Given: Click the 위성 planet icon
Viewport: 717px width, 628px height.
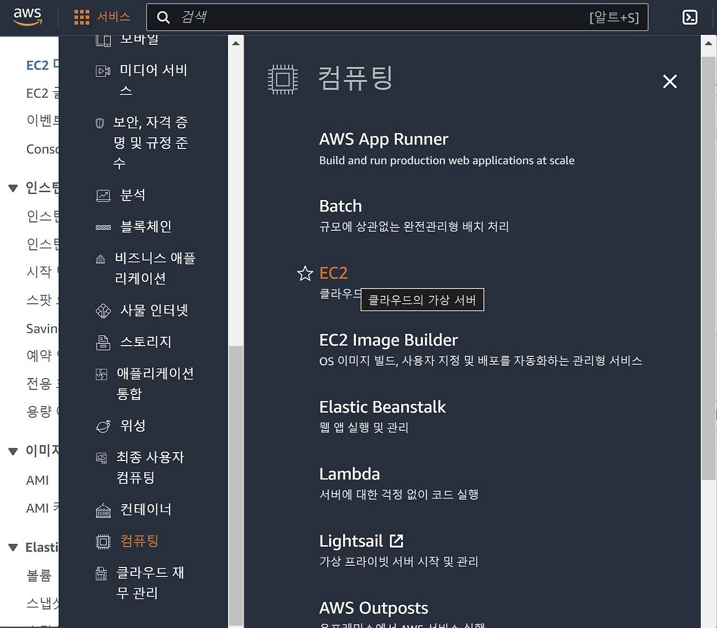Looking at the screenshot, I should [x=103, y=426].
